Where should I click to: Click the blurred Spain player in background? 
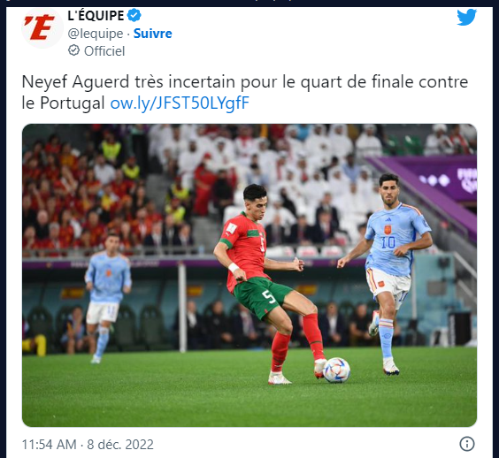(107, 298)
